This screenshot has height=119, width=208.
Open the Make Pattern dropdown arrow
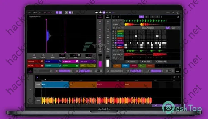[x=153, y=28]
